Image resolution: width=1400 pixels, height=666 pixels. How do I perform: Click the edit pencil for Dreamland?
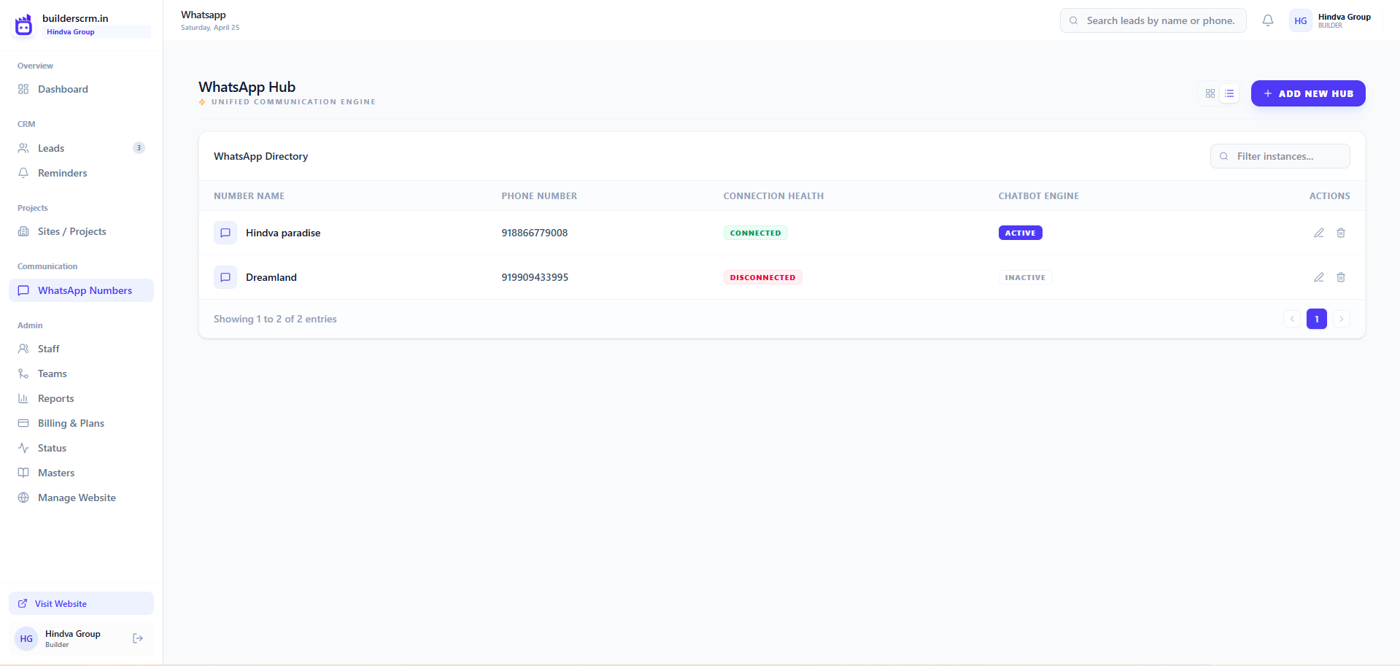pos(1319,277)
